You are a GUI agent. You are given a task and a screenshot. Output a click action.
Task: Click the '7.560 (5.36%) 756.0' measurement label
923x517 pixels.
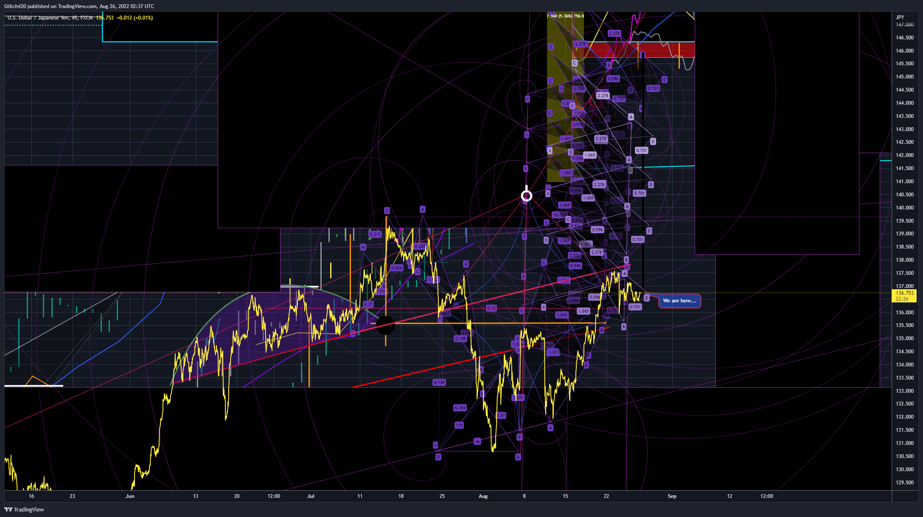point(565,16)
